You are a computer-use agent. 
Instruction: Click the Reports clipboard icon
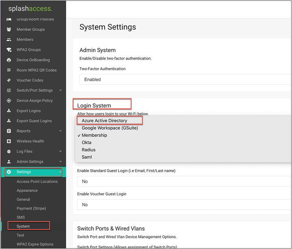[9, 131]
